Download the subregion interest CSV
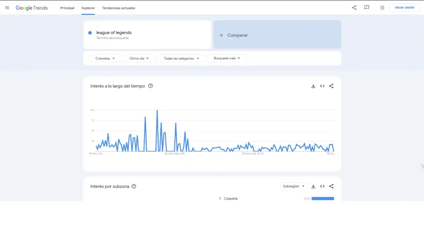 [x=313, y=186]
